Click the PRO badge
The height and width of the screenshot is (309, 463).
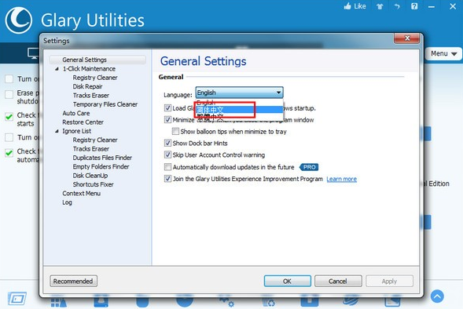click(x=309, y=167)
